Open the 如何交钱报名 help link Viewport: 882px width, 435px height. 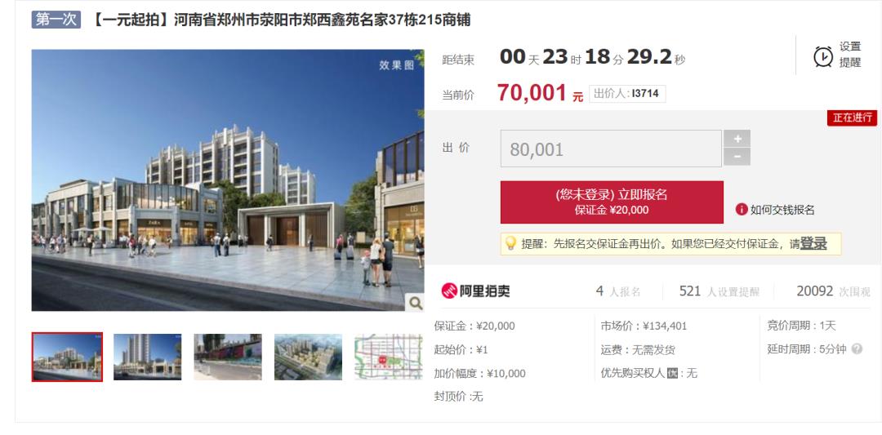(782, 211)
